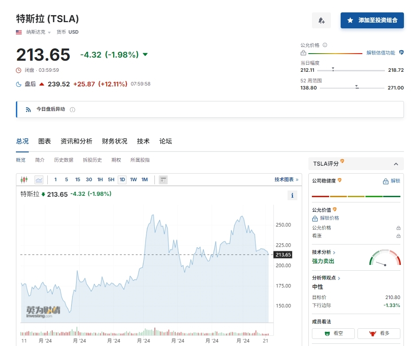Open the chart news overlay icon
Screen dimensions: 411x346
click(163, 179)
